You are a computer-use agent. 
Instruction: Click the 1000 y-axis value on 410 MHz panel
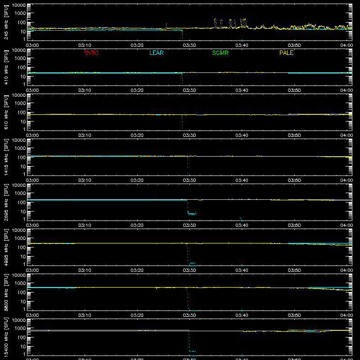coord(20,58)
